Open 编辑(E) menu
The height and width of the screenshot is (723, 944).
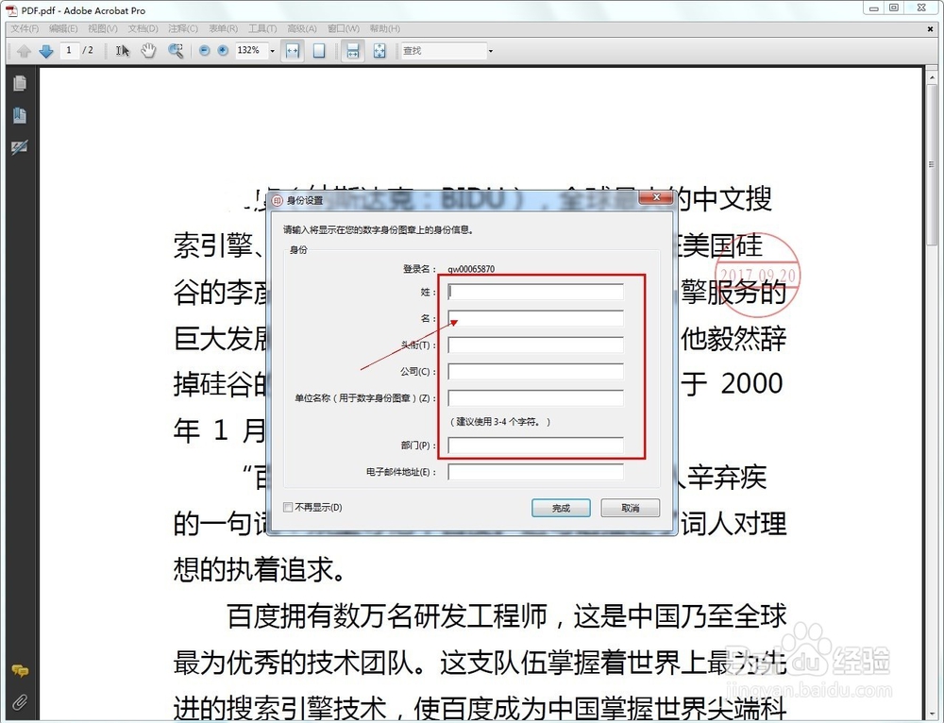coord(63,28)
